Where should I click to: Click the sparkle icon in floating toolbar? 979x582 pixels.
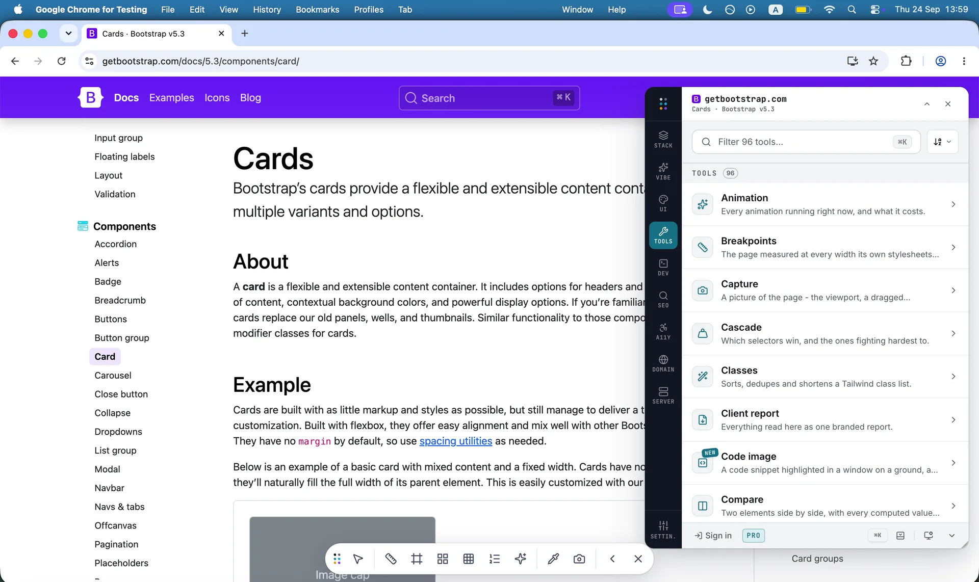click(x=521, y=559)
